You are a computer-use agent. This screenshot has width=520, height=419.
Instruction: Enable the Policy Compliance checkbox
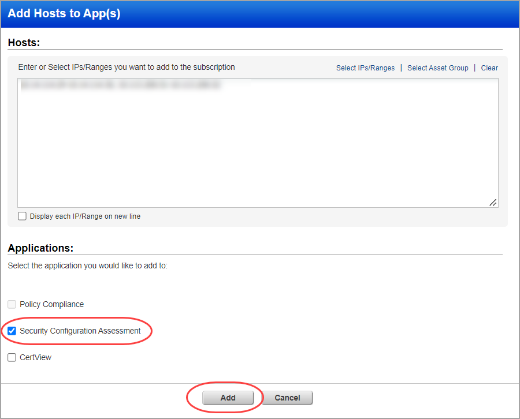pos(12,304)
